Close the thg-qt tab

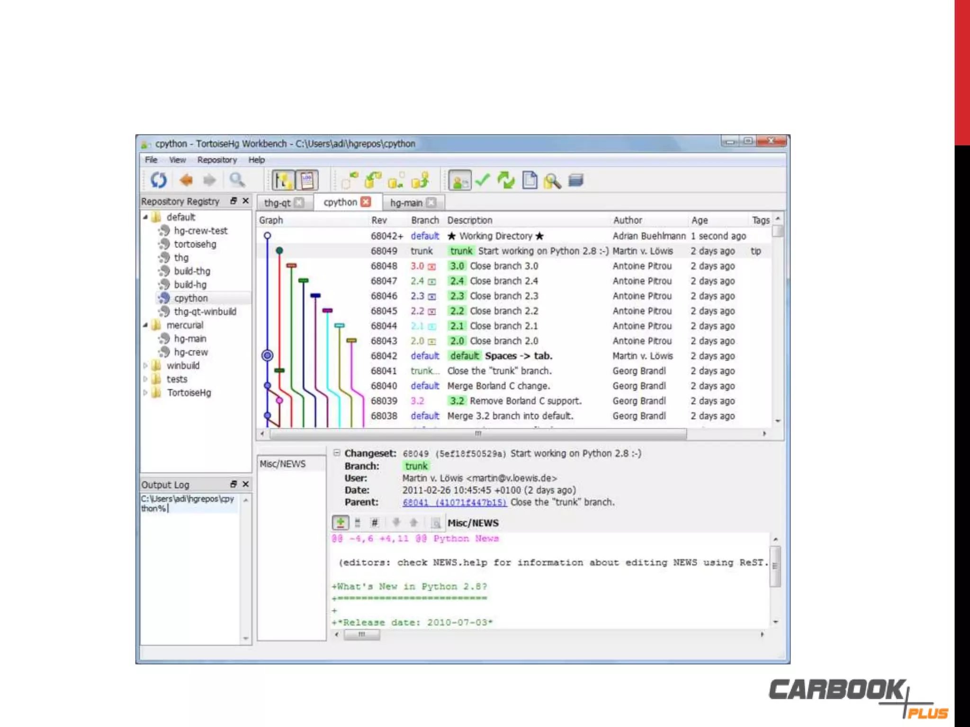tap(299, 203)
